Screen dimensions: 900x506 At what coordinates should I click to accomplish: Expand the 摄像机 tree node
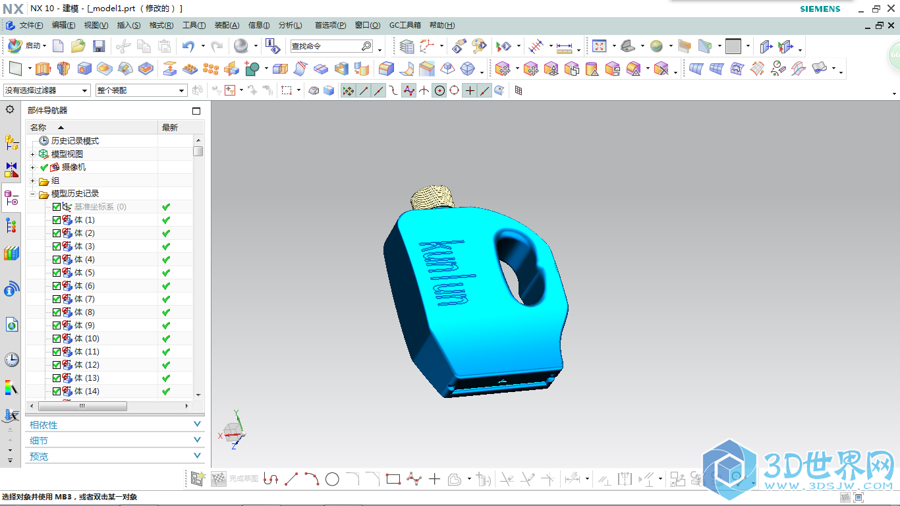[x=33, y=167]
